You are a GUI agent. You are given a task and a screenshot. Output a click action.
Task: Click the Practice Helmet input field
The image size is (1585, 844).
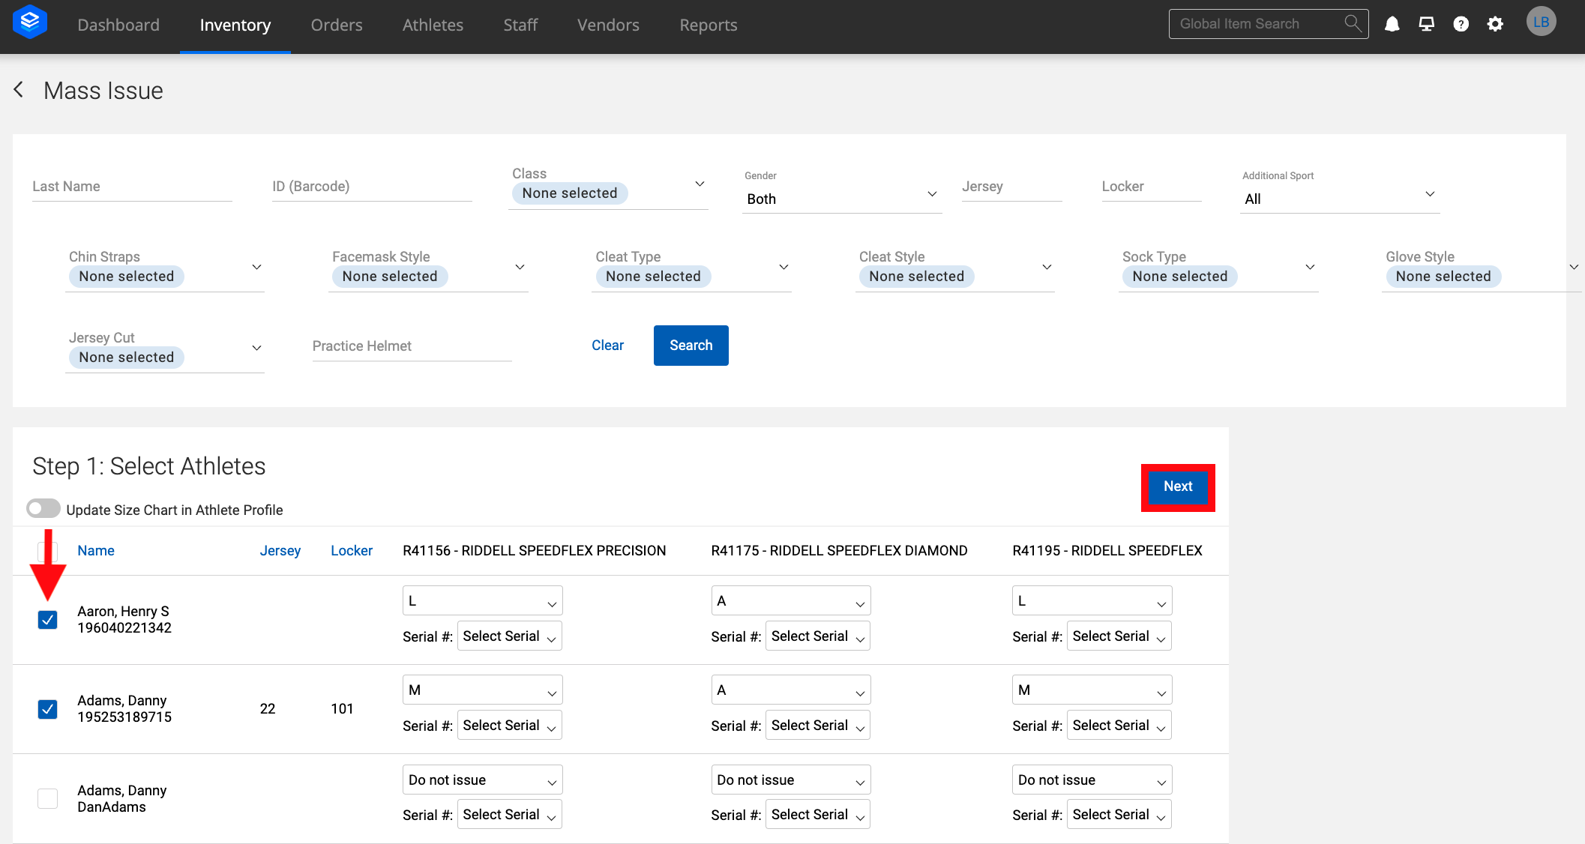tap(412, 346)
